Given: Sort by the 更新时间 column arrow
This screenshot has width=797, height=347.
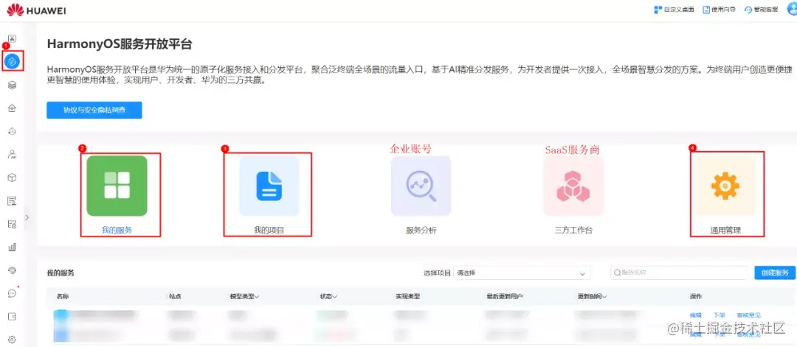Looking at the screenshot, I should click(604, 297).
